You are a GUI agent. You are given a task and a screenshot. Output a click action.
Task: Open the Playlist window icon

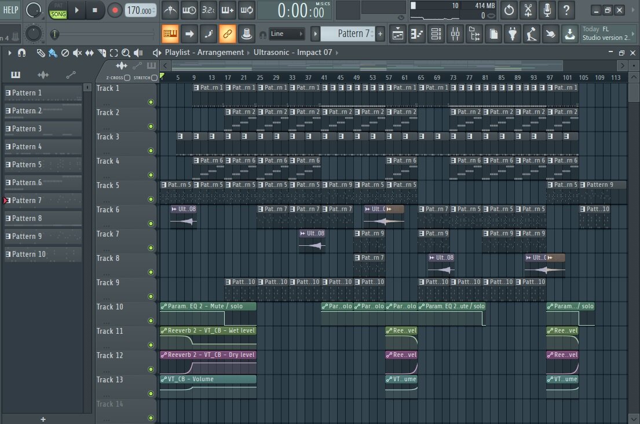point(397,34)
